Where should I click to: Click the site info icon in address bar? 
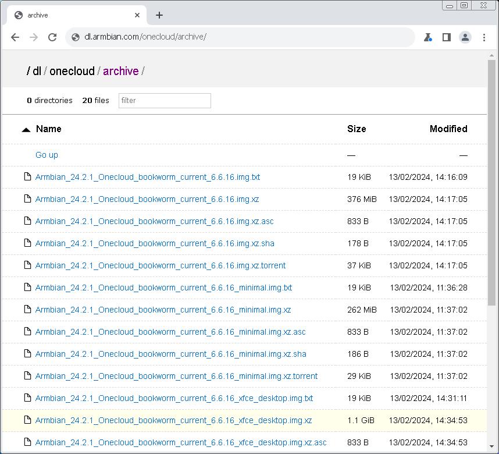click(76, 37)
